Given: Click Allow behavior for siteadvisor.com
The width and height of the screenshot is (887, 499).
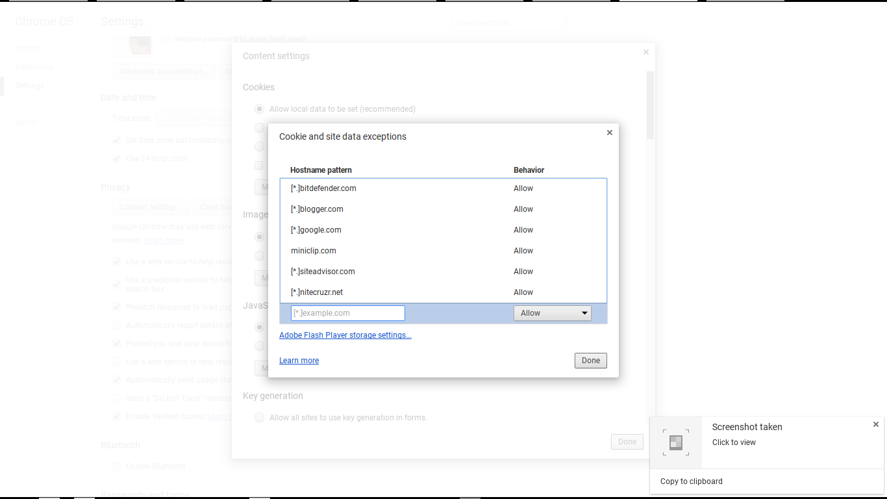Looking at the screenshot, I should tap(523, 272).
